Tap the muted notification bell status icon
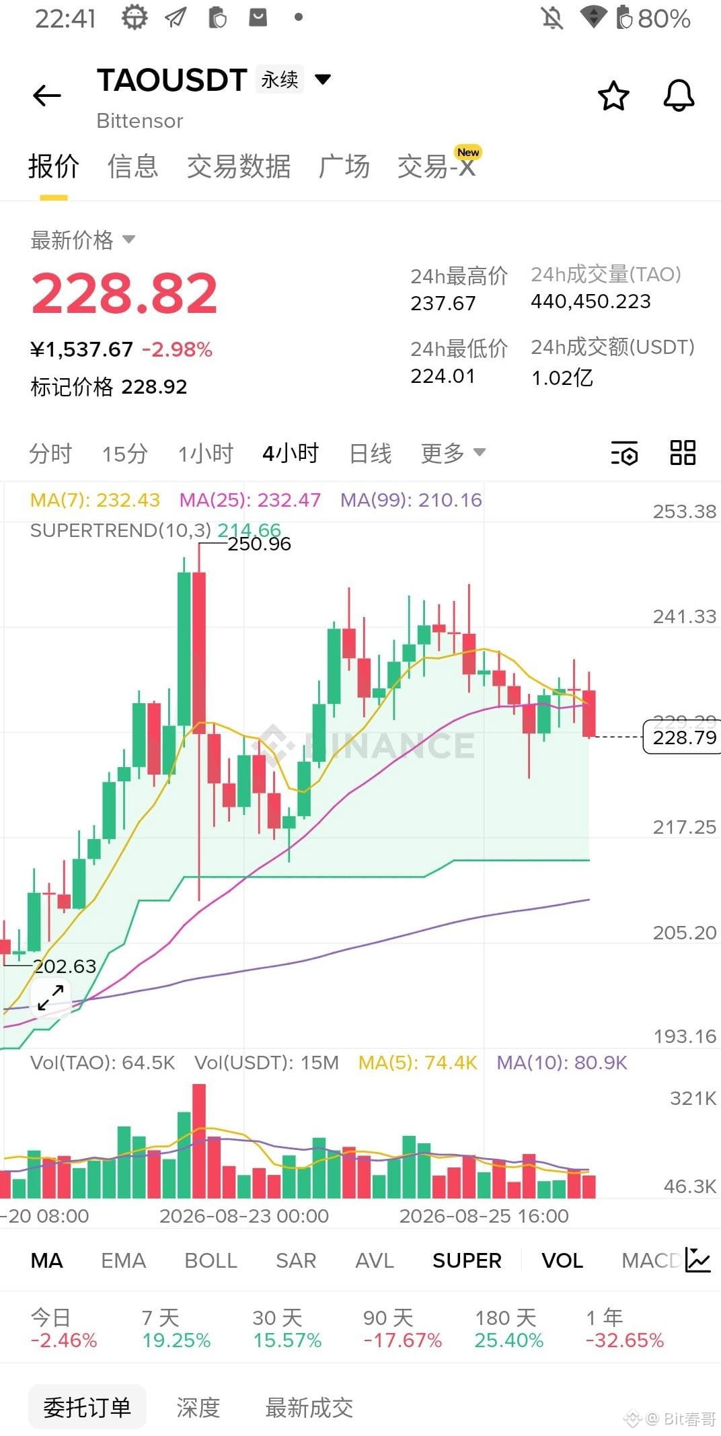Screen dimensions: 721x1436 click(x=552, y=17)
